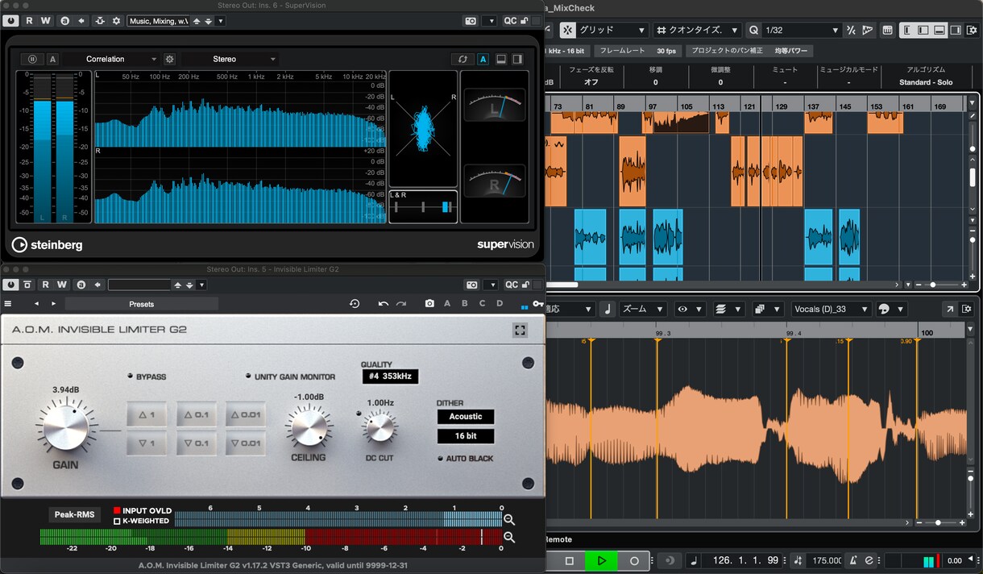This screenshot has width=983, height=574.
Task: Enable Read automation in SuperVision window
Action: pos(30,20)
